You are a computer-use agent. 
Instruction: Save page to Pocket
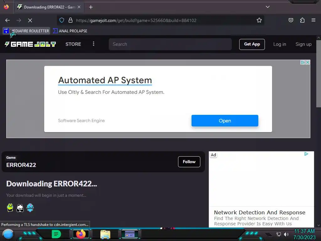tap(291, 20)
